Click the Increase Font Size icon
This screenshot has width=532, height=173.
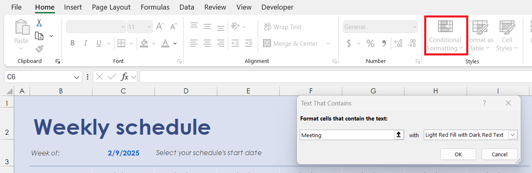click(x=160, y=27)
